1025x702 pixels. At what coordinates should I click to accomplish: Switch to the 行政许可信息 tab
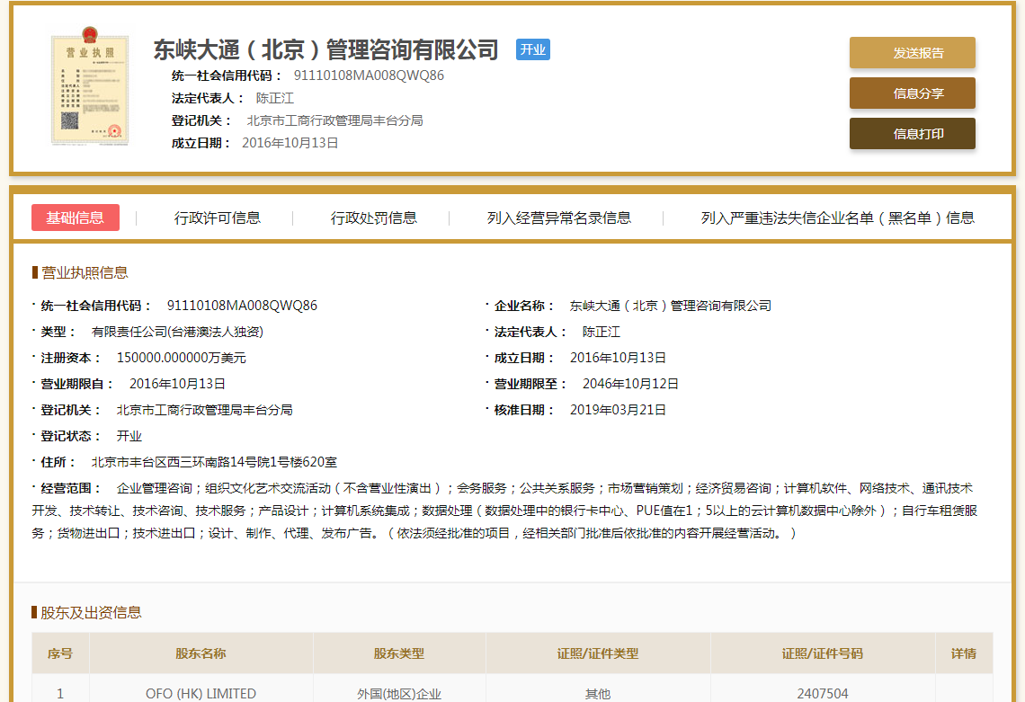click(217, 218)
